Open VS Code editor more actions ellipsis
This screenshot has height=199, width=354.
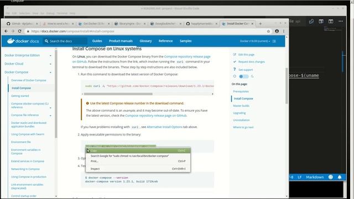click(x=341, y=21)
